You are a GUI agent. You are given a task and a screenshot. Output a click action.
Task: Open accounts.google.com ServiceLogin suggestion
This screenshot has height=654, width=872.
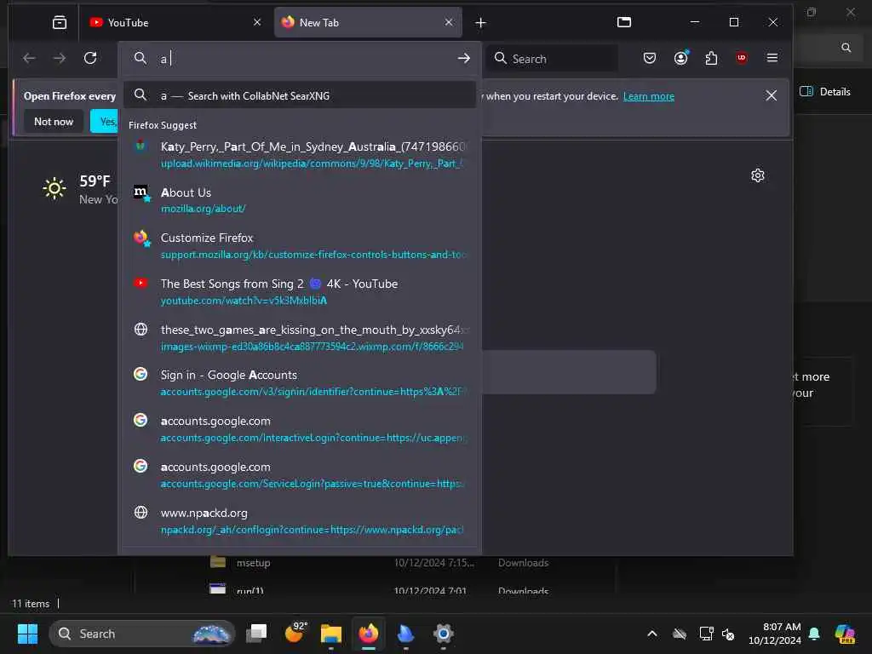pyautogui.click(x=299, y=475)
